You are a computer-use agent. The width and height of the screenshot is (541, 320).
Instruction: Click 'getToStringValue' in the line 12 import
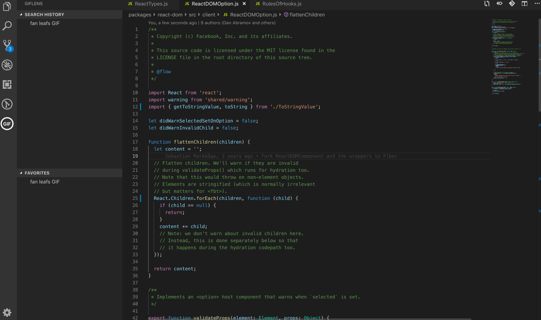(x=196, y=107)
